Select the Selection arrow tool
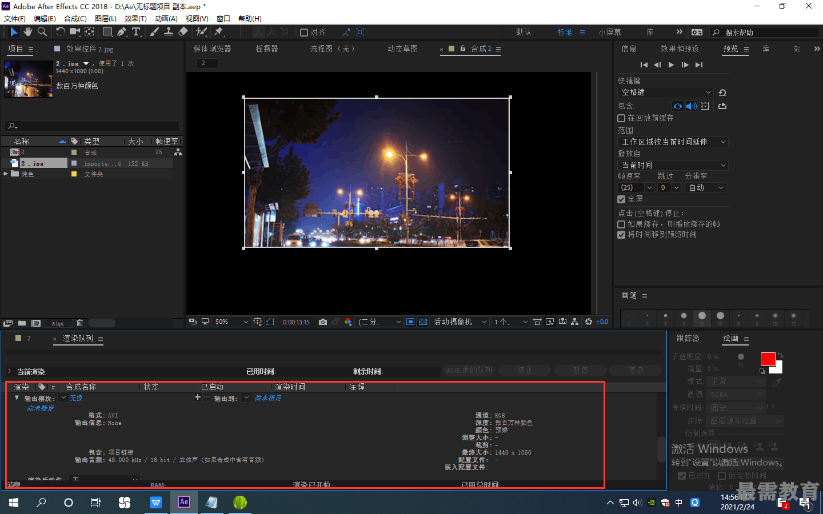Screen dimensions: 823x514 tap(14, 32)
